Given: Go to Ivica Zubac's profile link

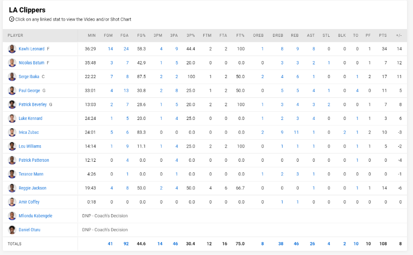Looking at the screenshot, I should 29,132.
